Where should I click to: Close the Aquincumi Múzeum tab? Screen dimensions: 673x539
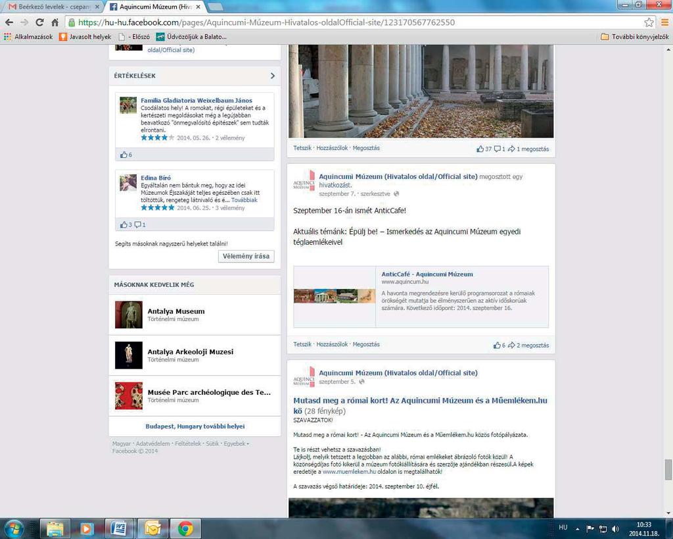click(x=198, y=7)
